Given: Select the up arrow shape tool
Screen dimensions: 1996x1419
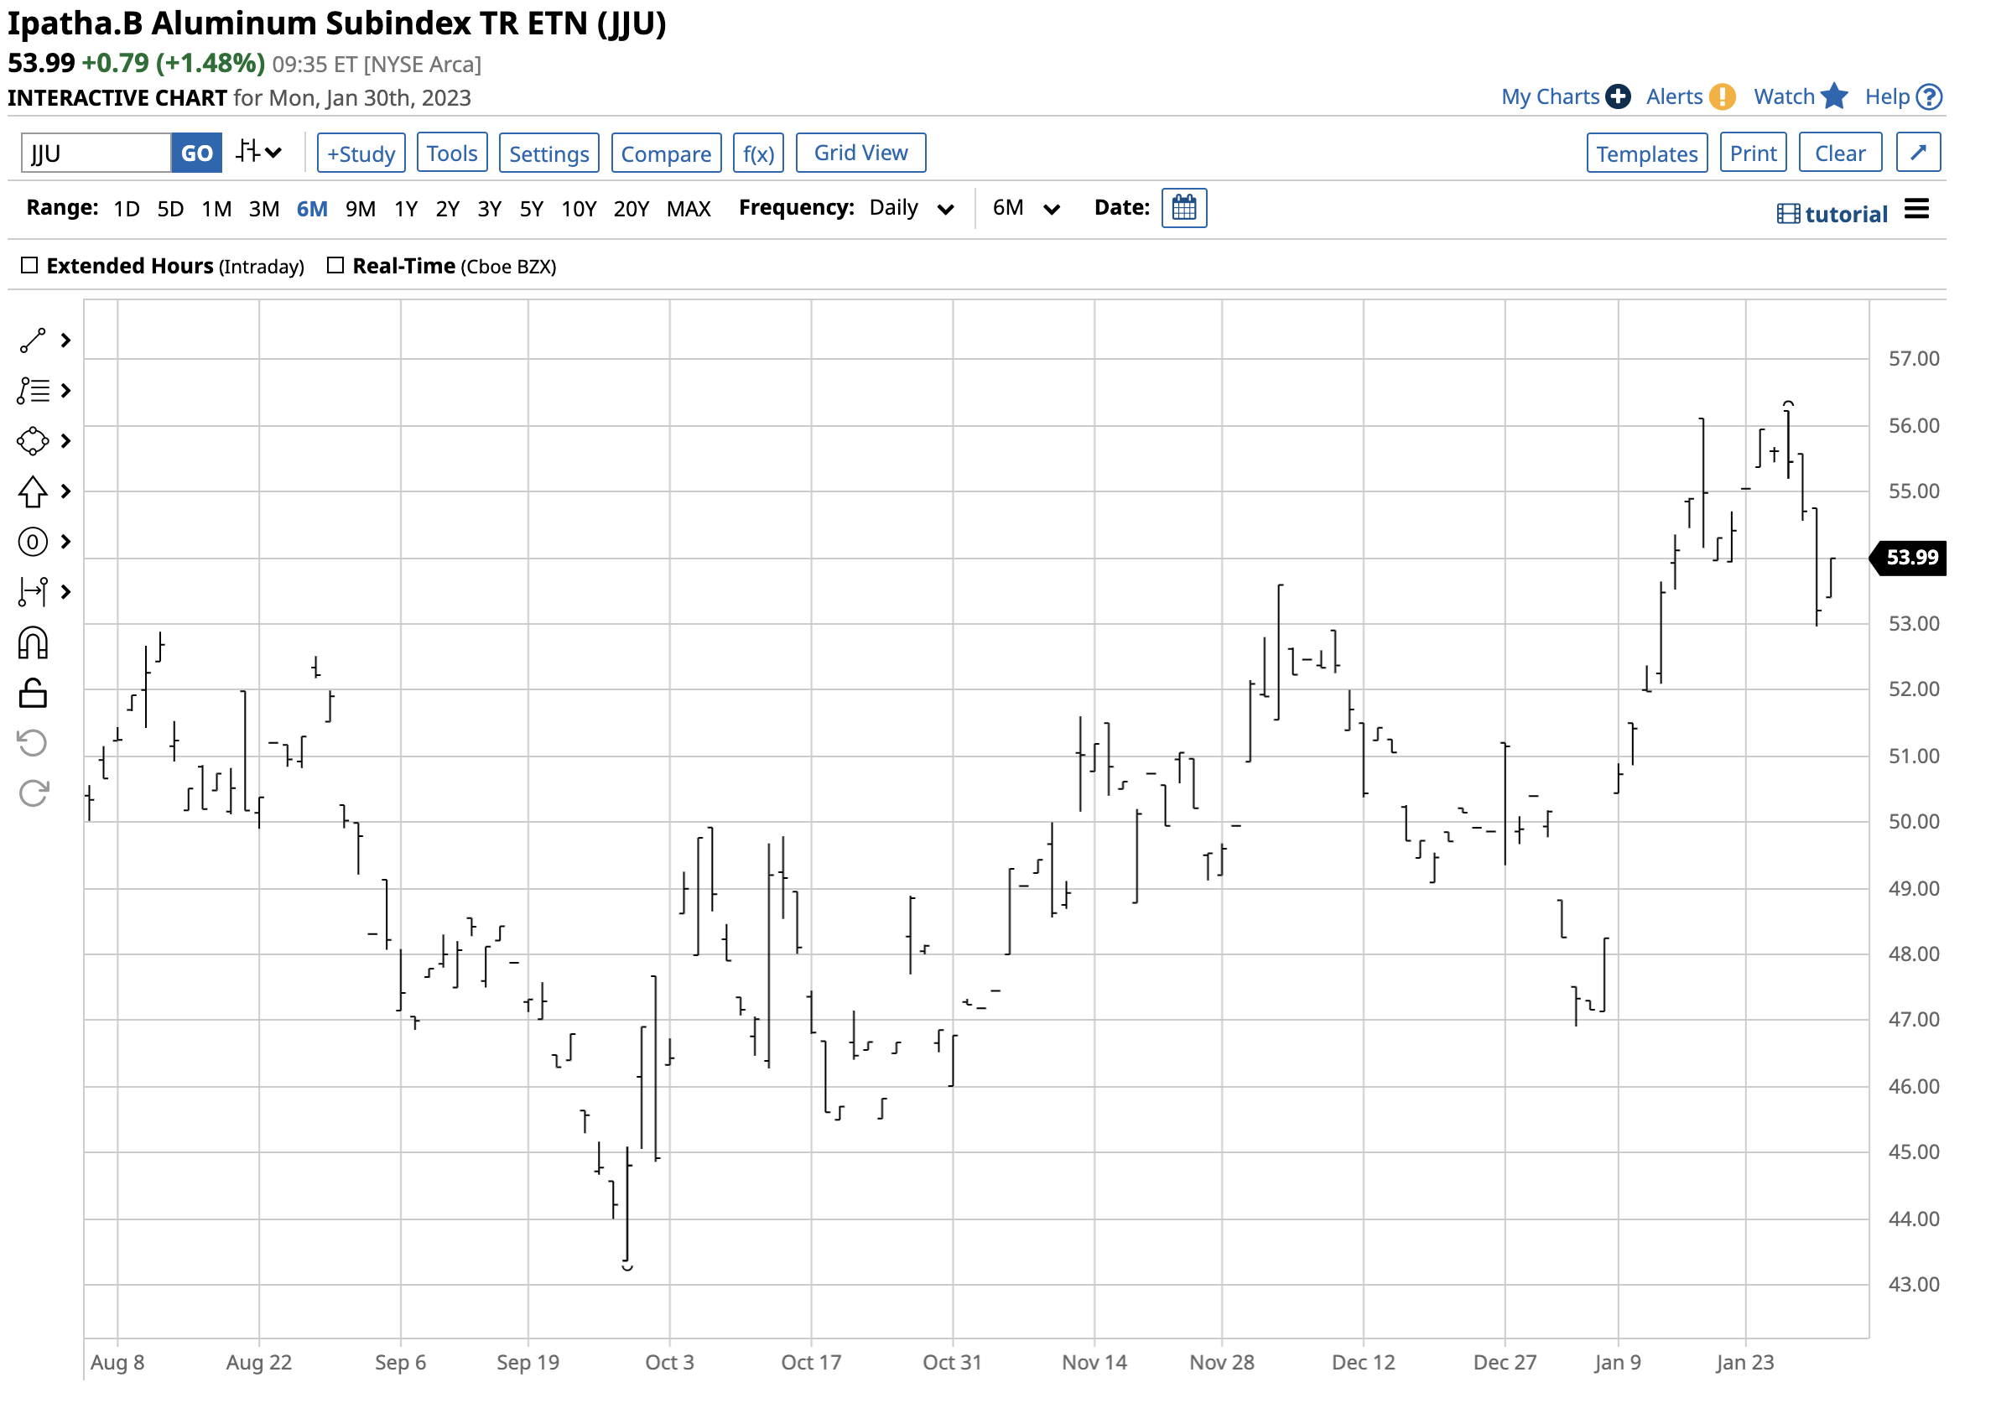Looking at the screenshot, I should (x=34, y=492).
